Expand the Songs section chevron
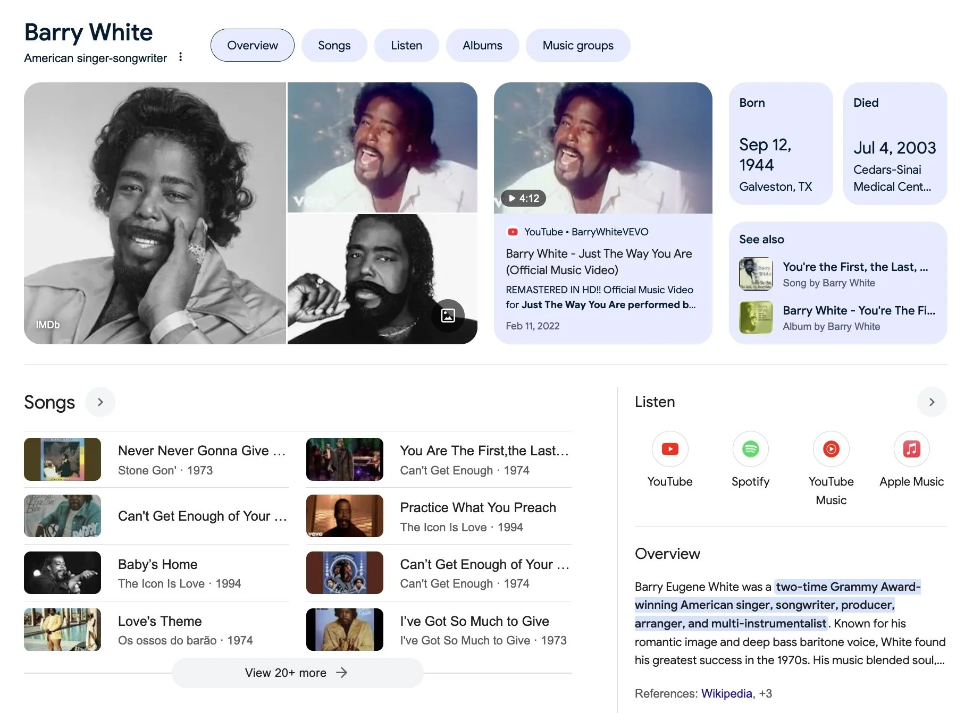 [100, 402]
